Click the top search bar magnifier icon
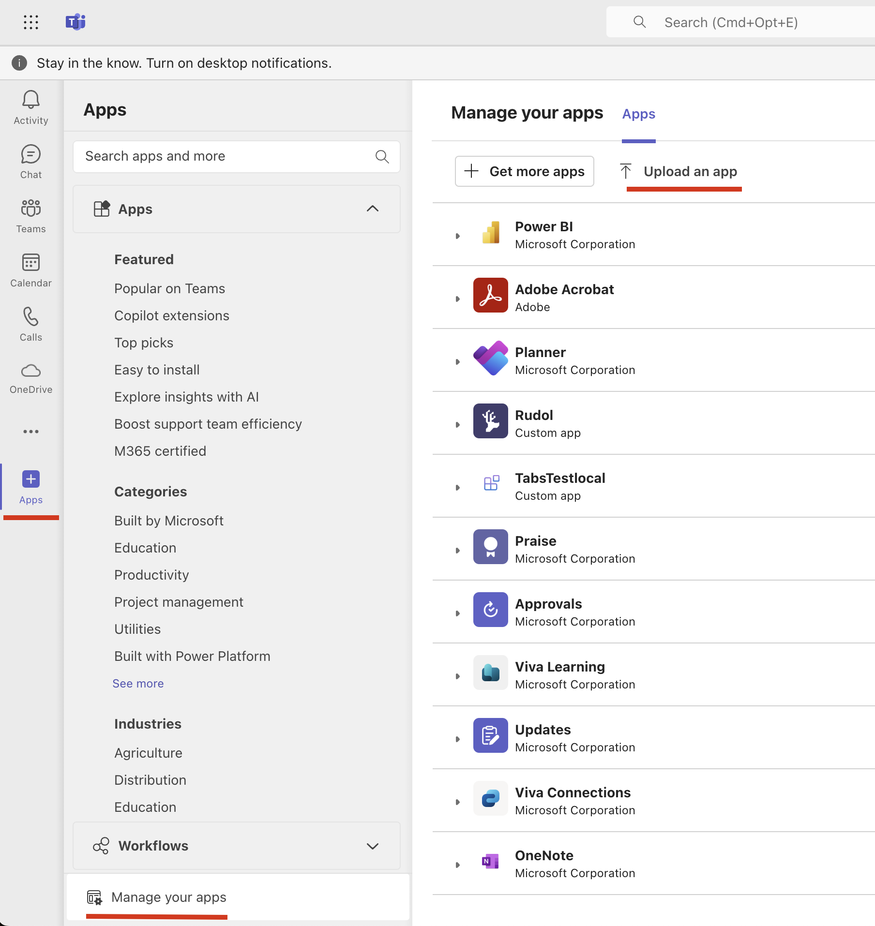 (639, 22)
